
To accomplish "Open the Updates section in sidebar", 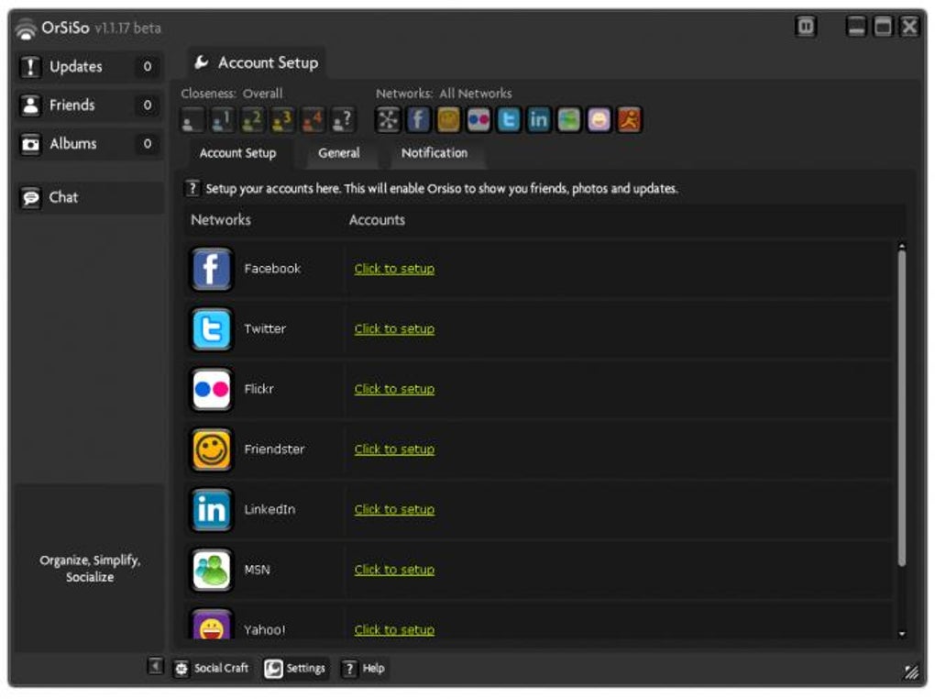I will click(88, 66).
